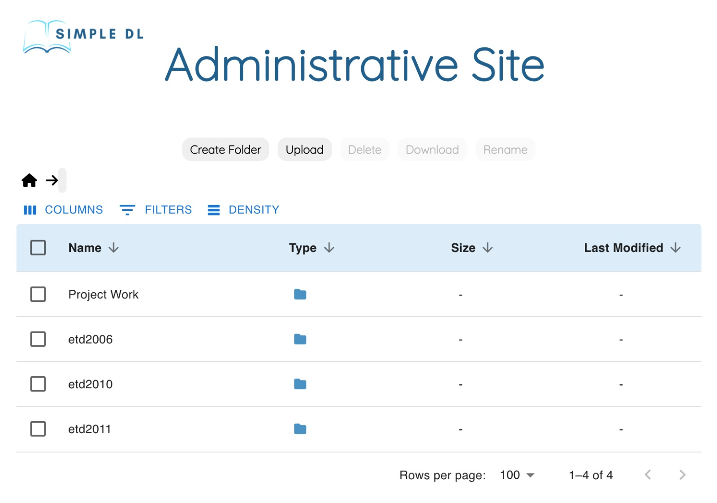717x503 pixels.
Task: Click the Upload button
Action: [x=305, y=150]
